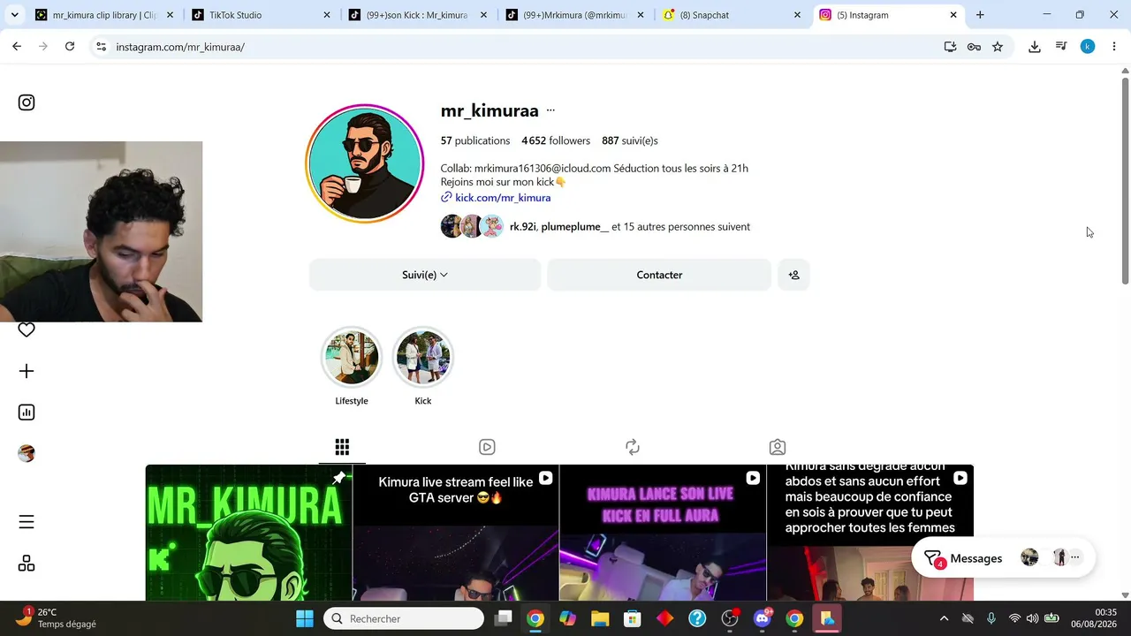This screenshot has height=636, width=1131.
Task: Click the add-person suggestions button
Action: tap(793, 275)
